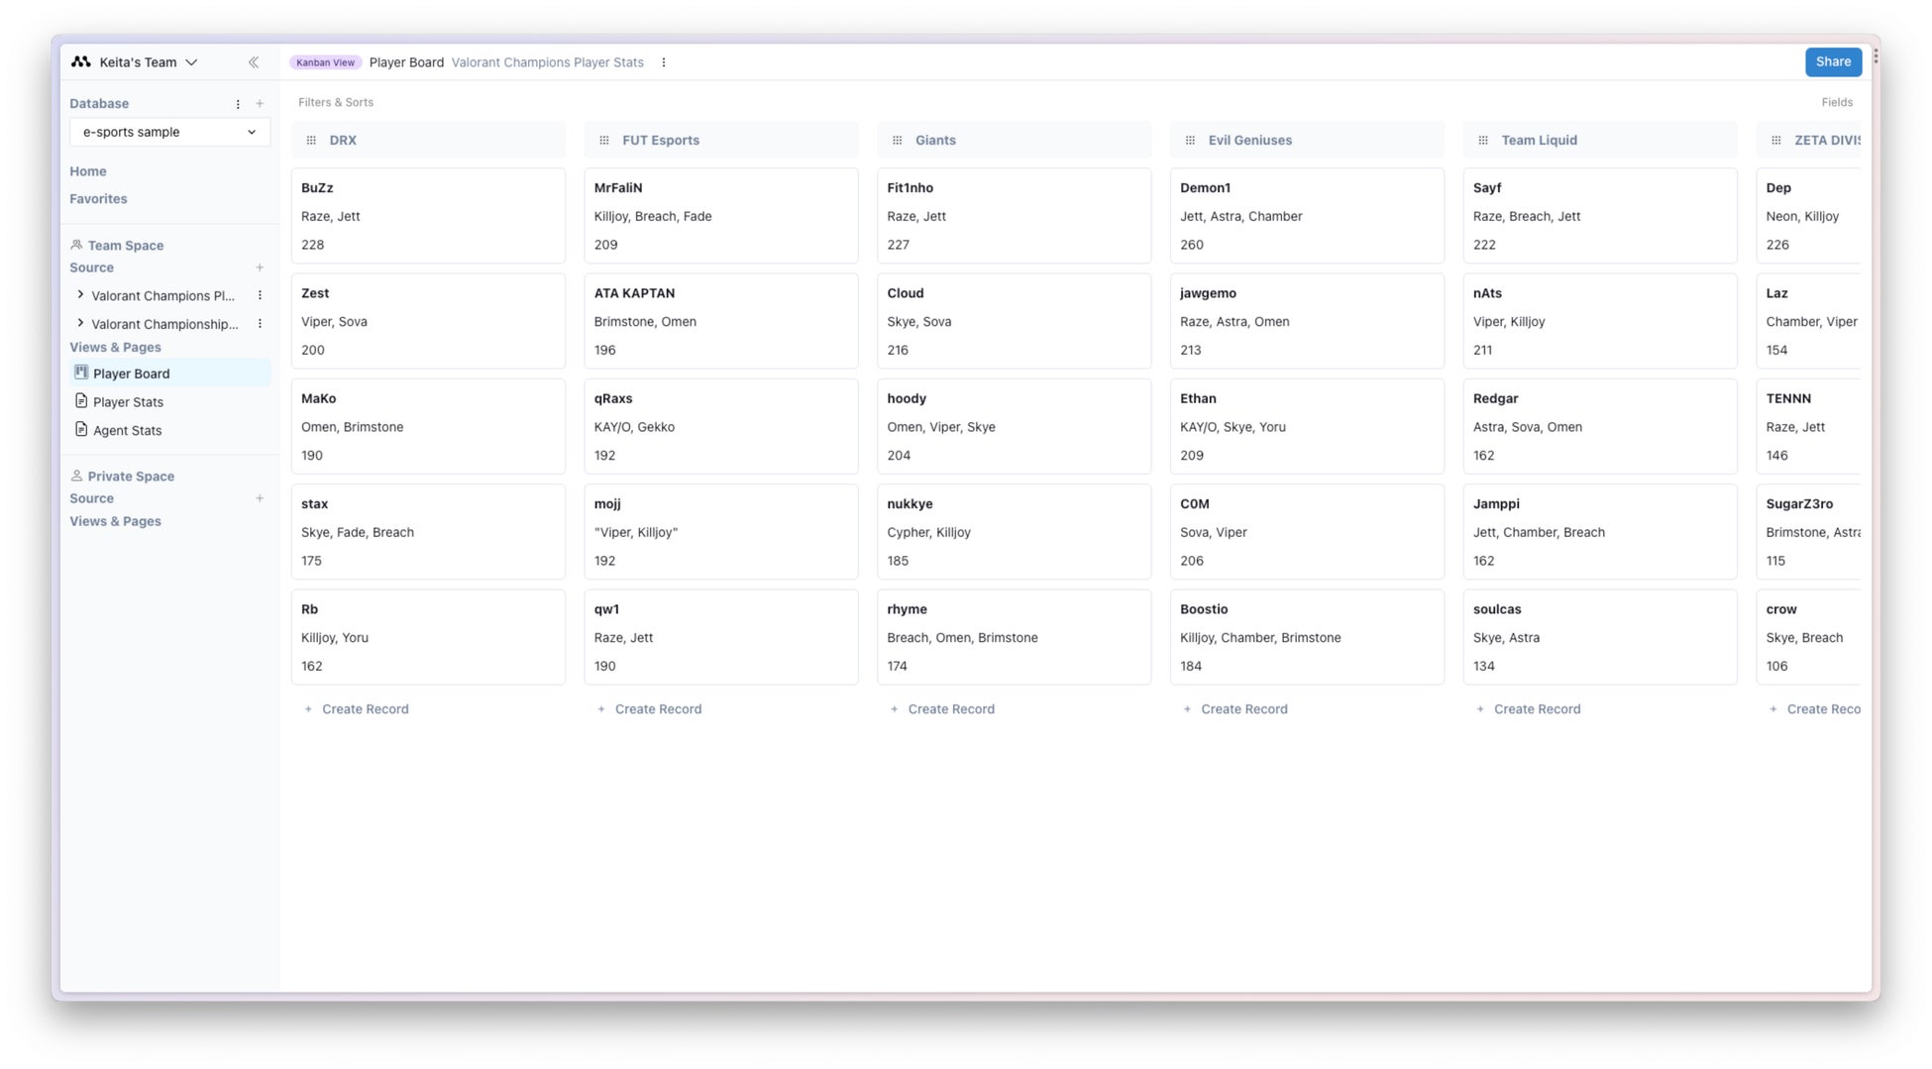
Task: Click the Kanban View badge
Action: coord(325,62)
